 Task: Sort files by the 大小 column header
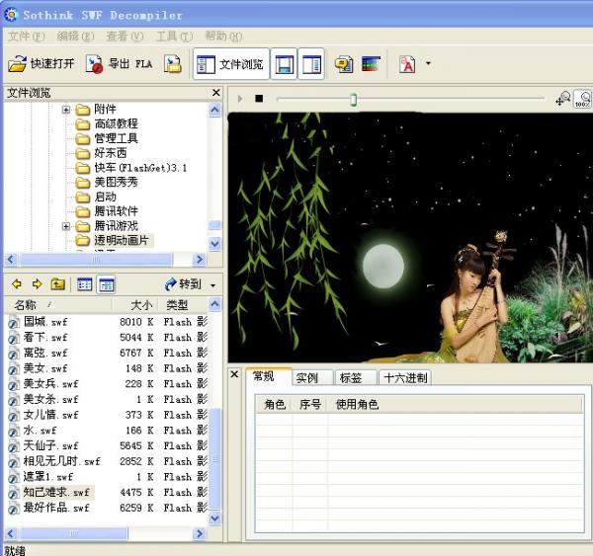[x=135, y=305]
